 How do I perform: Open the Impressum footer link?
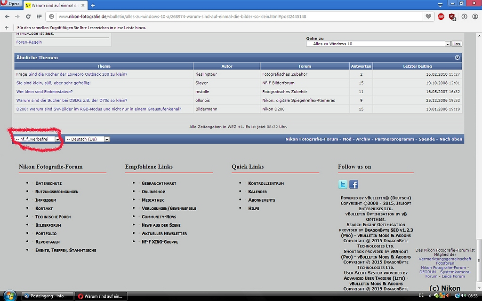(x=46, y=200)
